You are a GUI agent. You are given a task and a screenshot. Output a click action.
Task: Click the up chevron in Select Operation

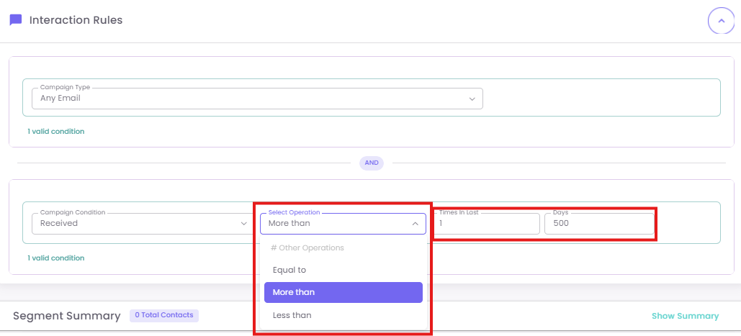click(415, 224)
